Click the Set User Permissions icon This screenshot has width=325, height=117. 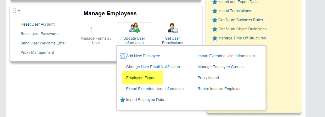(x=173, y=28)
